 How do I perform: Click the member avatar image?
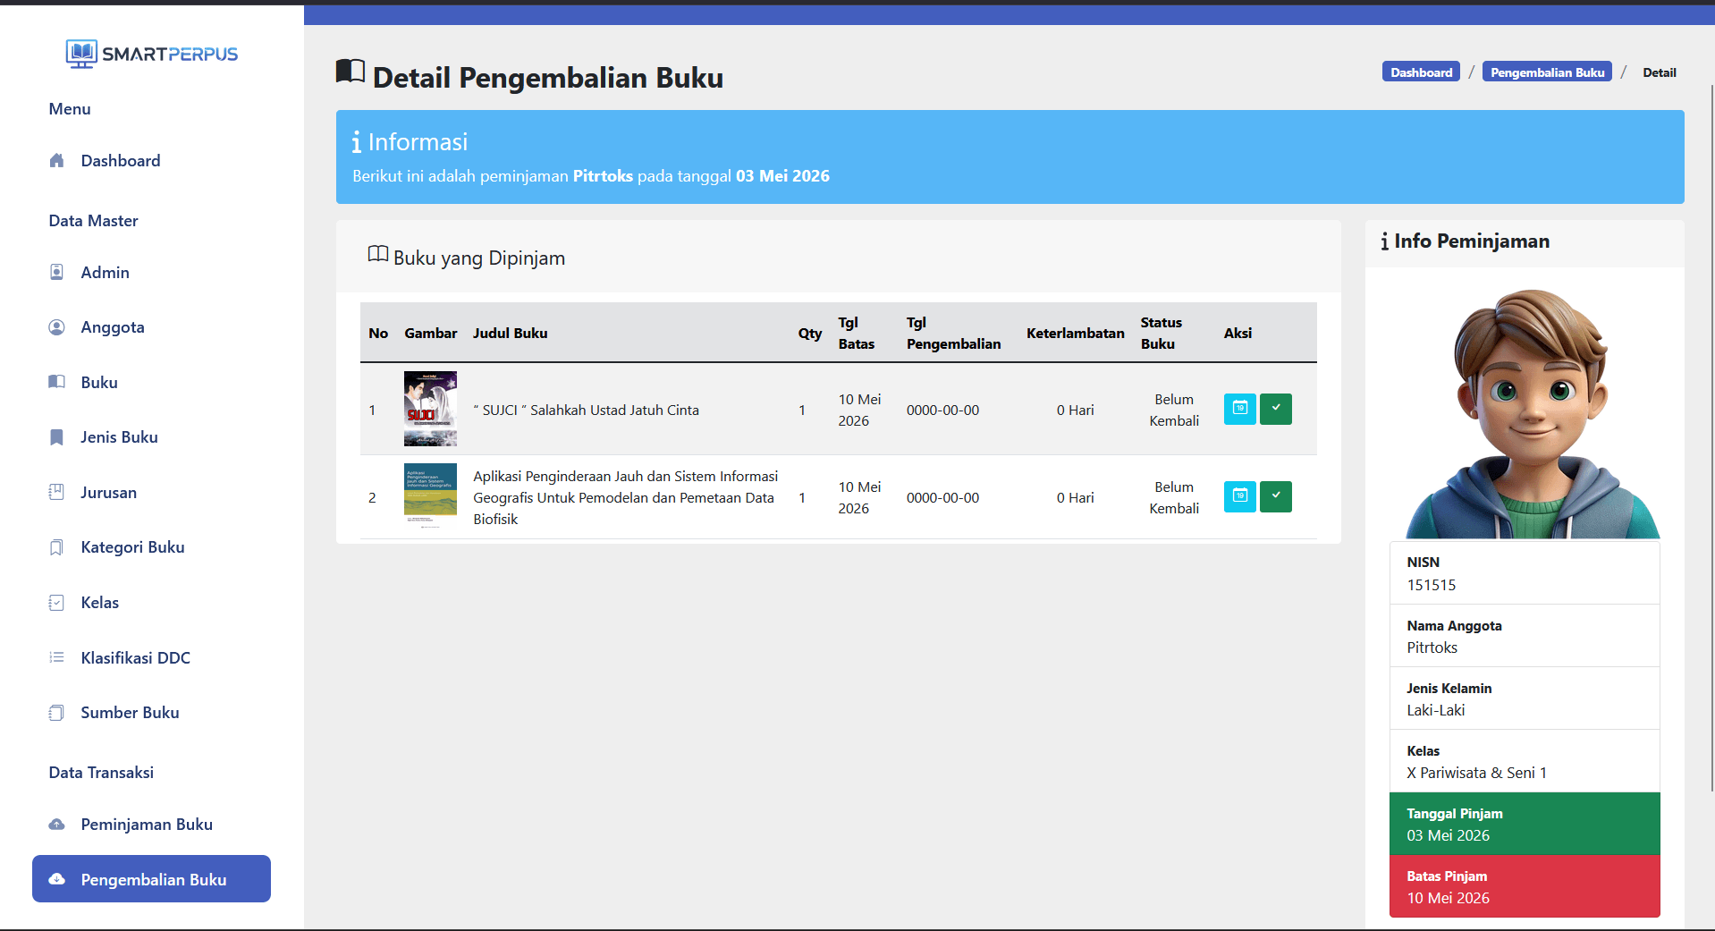[x=1532, y=412]
